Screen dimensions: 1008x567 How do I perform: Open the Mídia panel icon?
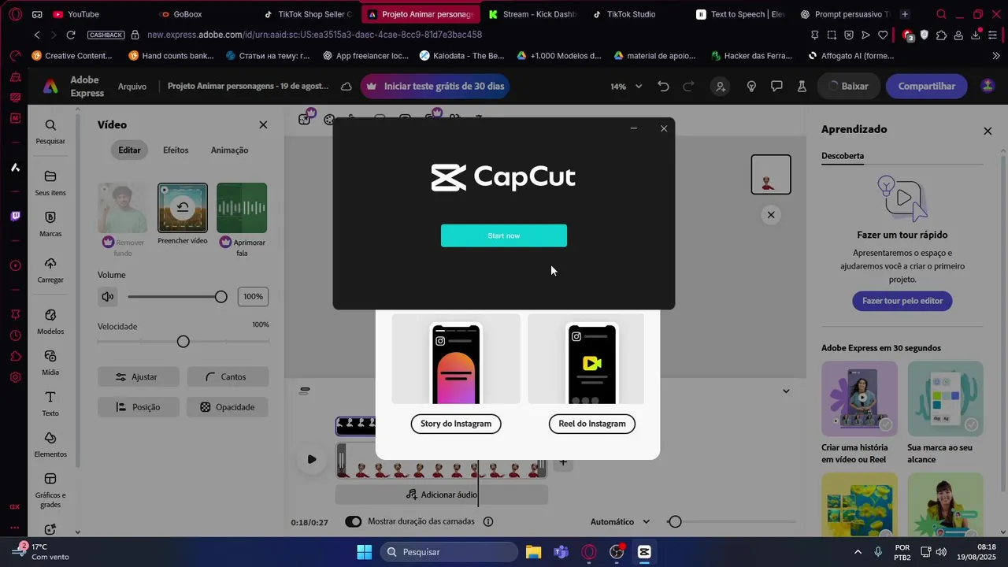point(50,362)
